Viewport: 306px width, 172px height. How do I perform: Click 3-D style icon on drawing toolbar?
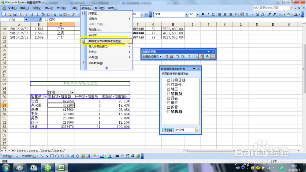138,156
